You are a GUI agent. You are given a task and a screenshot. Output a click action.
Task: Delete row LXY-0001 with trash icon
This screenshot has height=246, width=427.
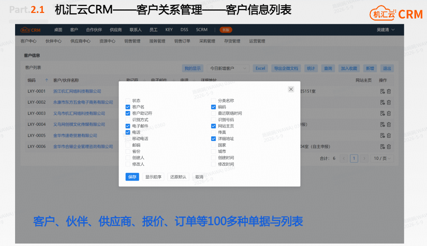(389, 91)
